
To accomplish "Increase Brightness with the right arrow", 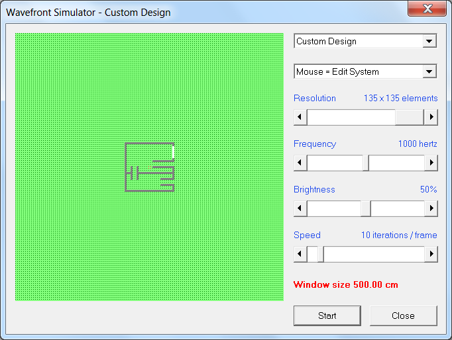I will (x=431, y=208).
